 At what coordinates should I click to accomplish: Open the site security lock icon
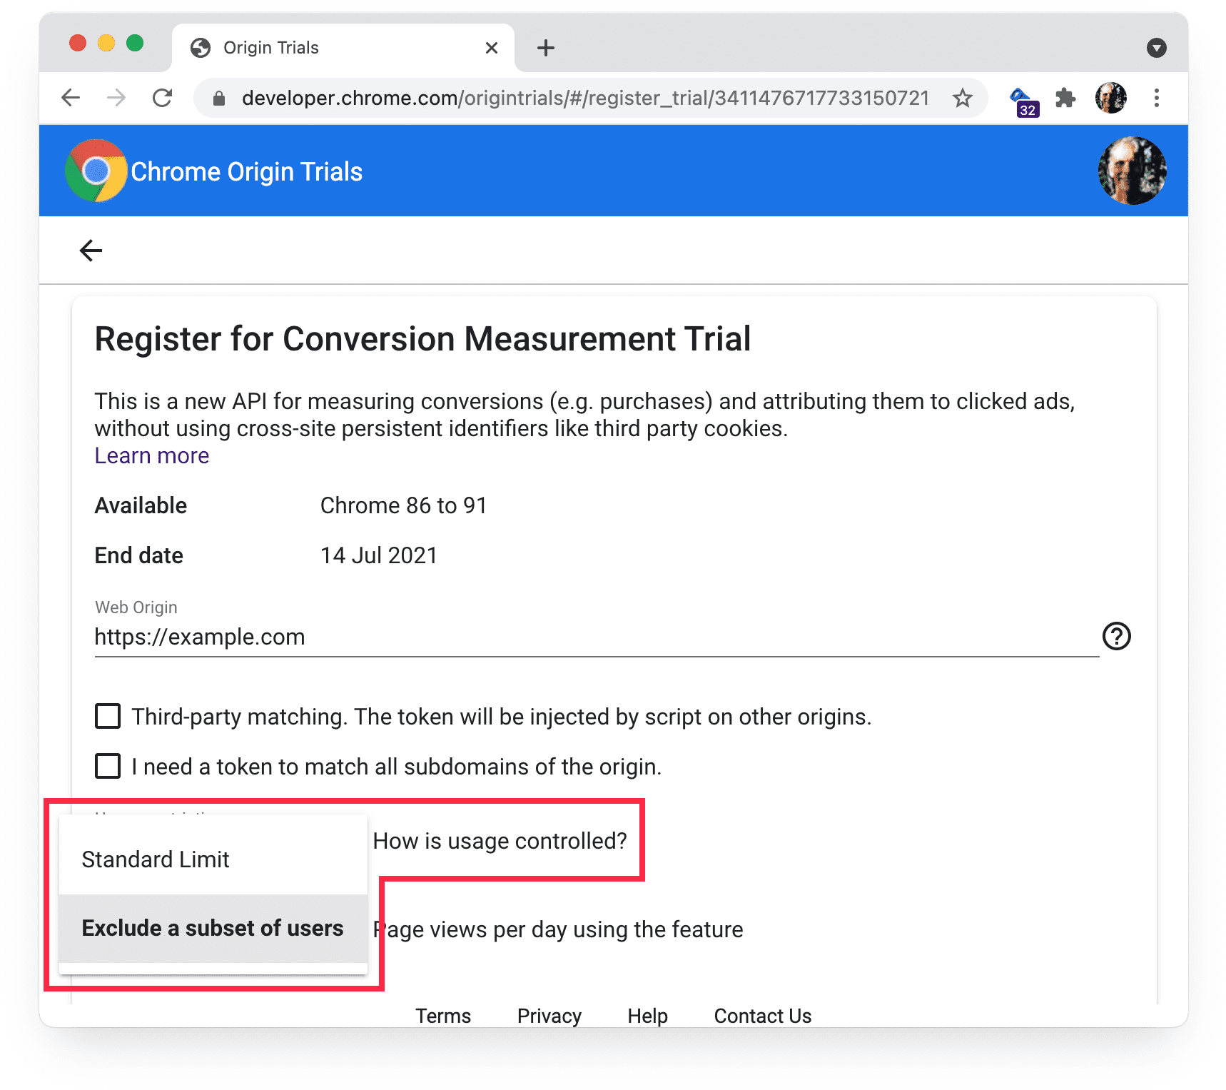coord(218,98)
